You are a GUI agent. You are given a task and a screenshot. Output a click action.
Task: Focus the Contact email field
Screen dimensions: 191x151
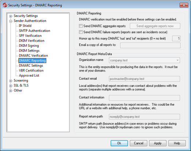pos(144,79)
